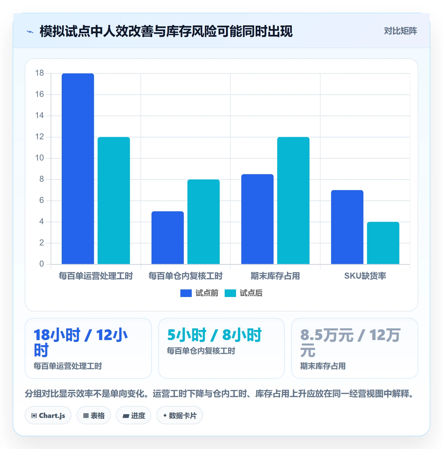Click 试点前 bar for 每百单仓内复核工时

[168, 237]
